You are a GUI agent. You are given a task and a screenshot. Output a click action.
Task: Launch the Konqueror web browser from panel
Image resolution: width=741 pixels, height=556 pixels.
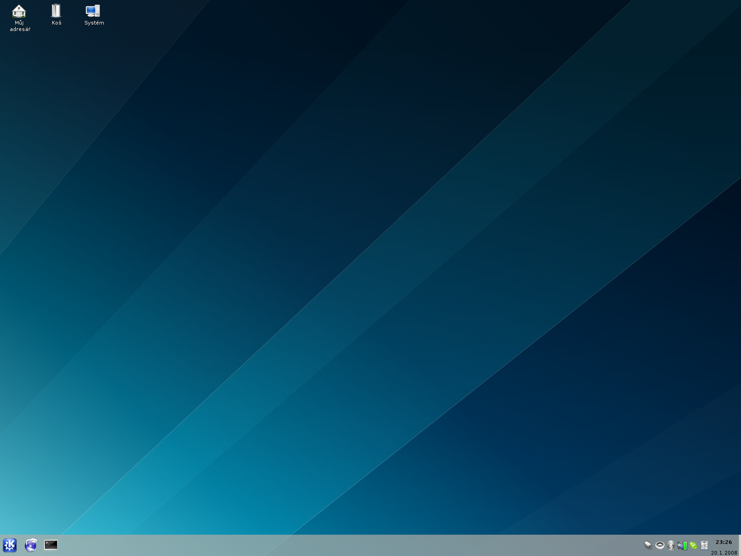[31, 545]
